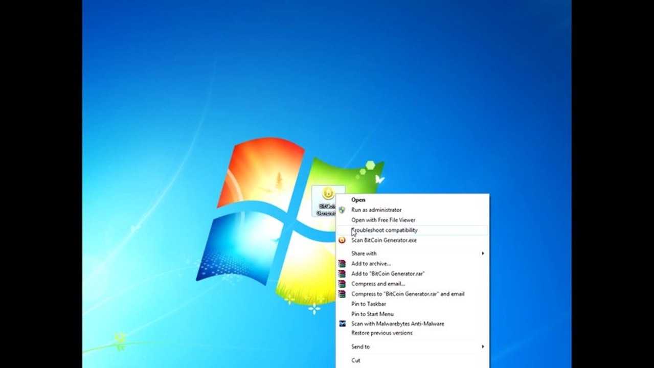This screenshot has width=654, height=368.
Task: Click the WinRAR icon beside Compress to "BitCoin Generator.rar" and email
Action: point(342,294)
